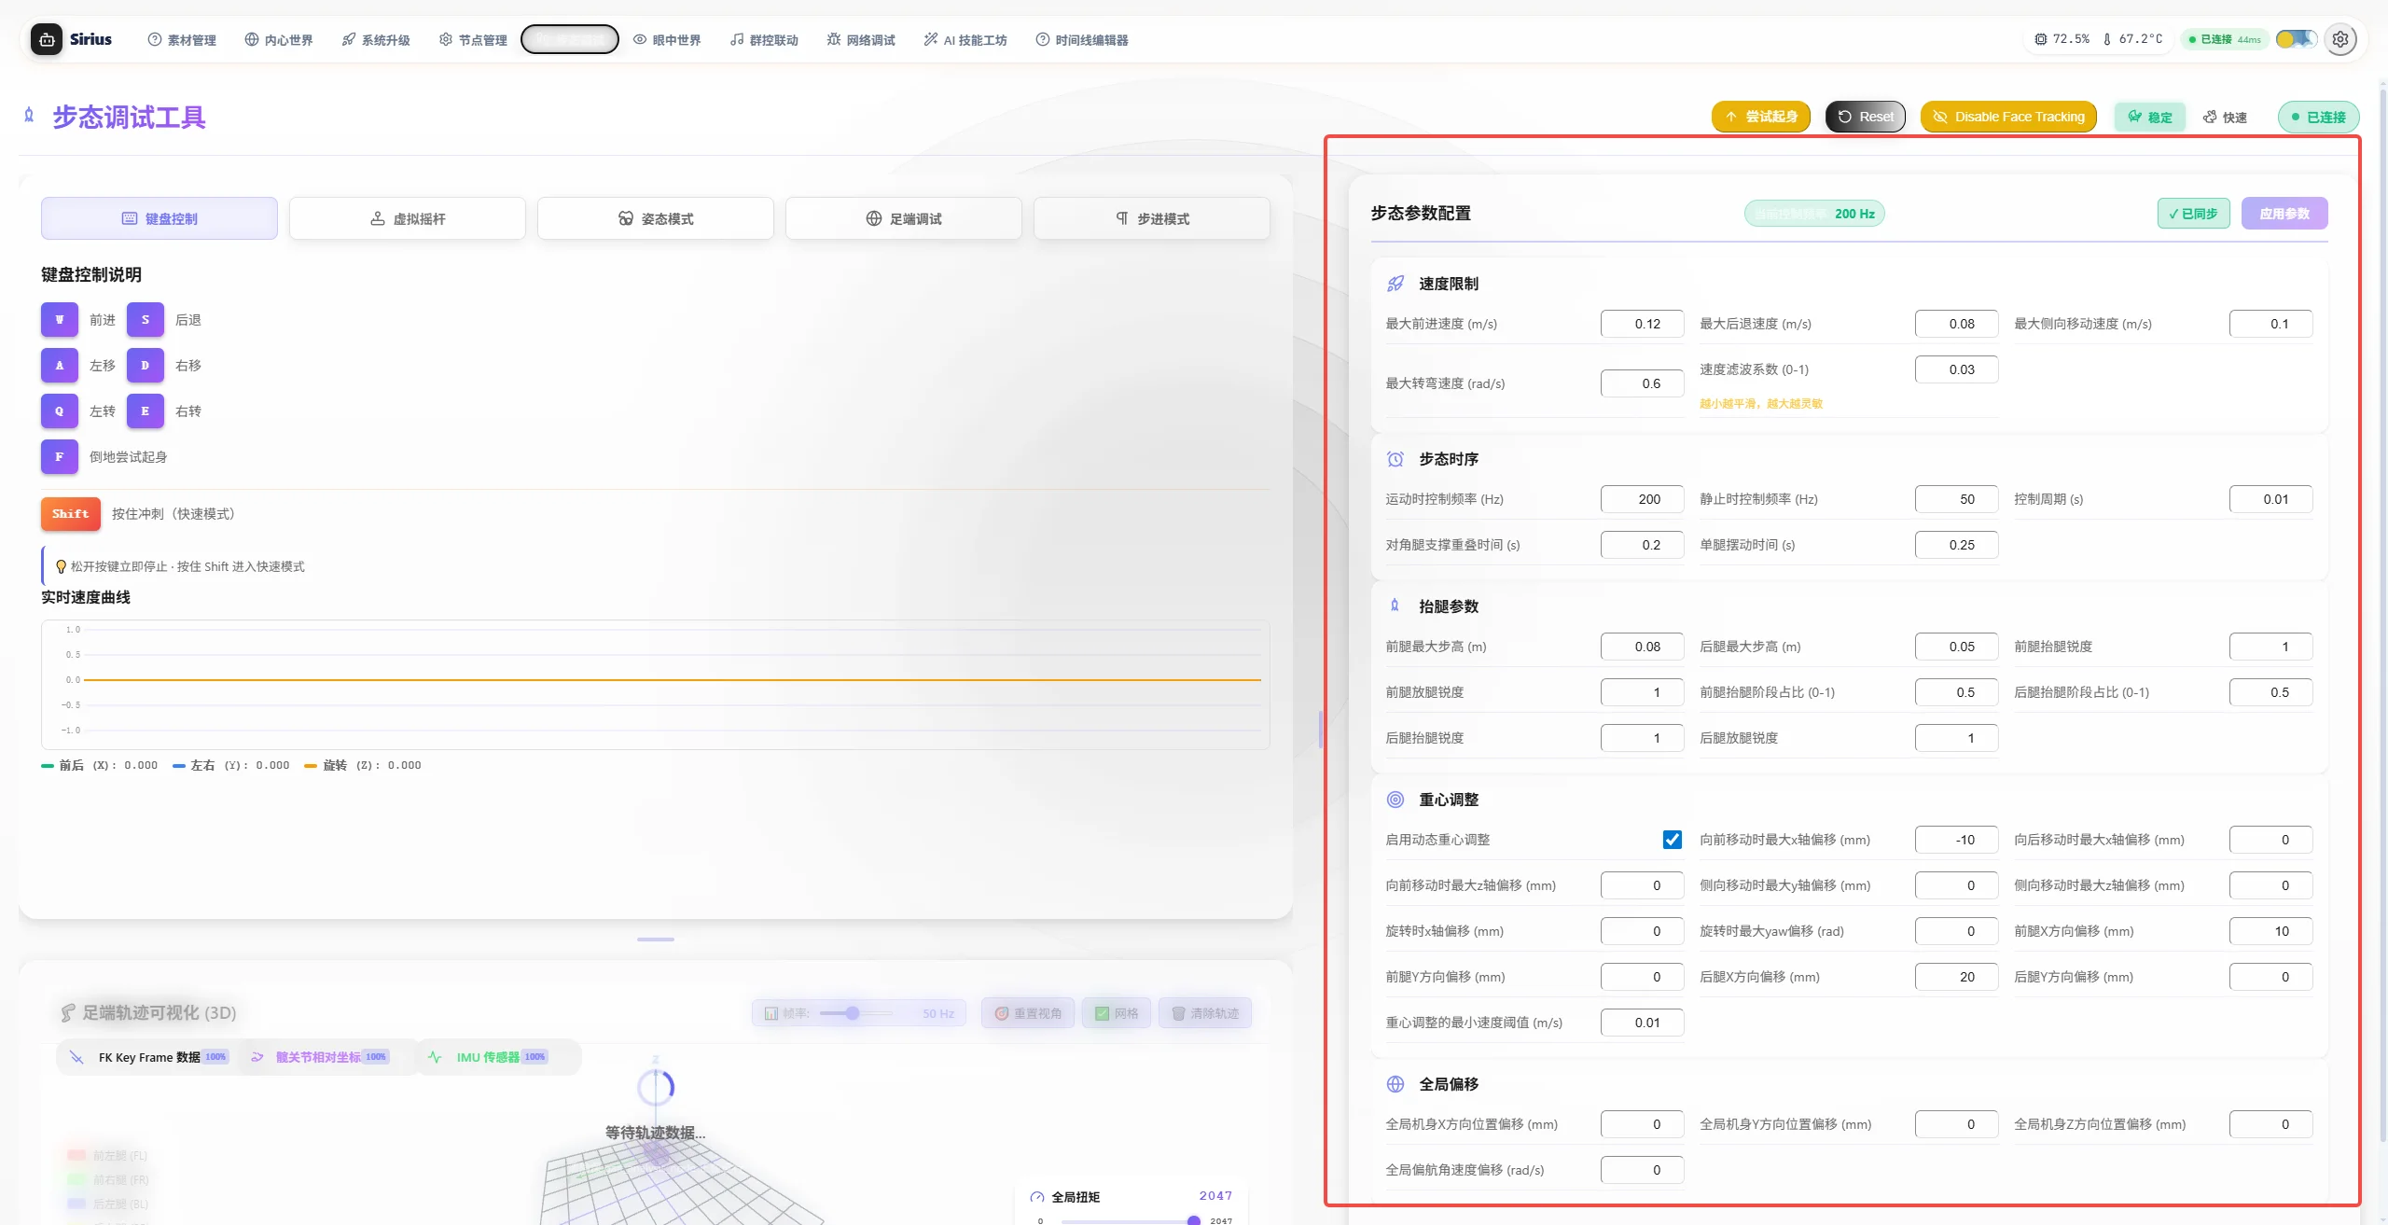Image resolution: width=2388 pixels, height=1225 pixels.
Task: Click the F get-up key icon
Action: [x=60, y=457]
